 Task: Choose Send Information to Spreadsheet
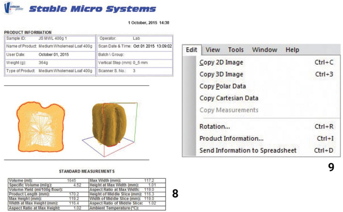(248, 150)
